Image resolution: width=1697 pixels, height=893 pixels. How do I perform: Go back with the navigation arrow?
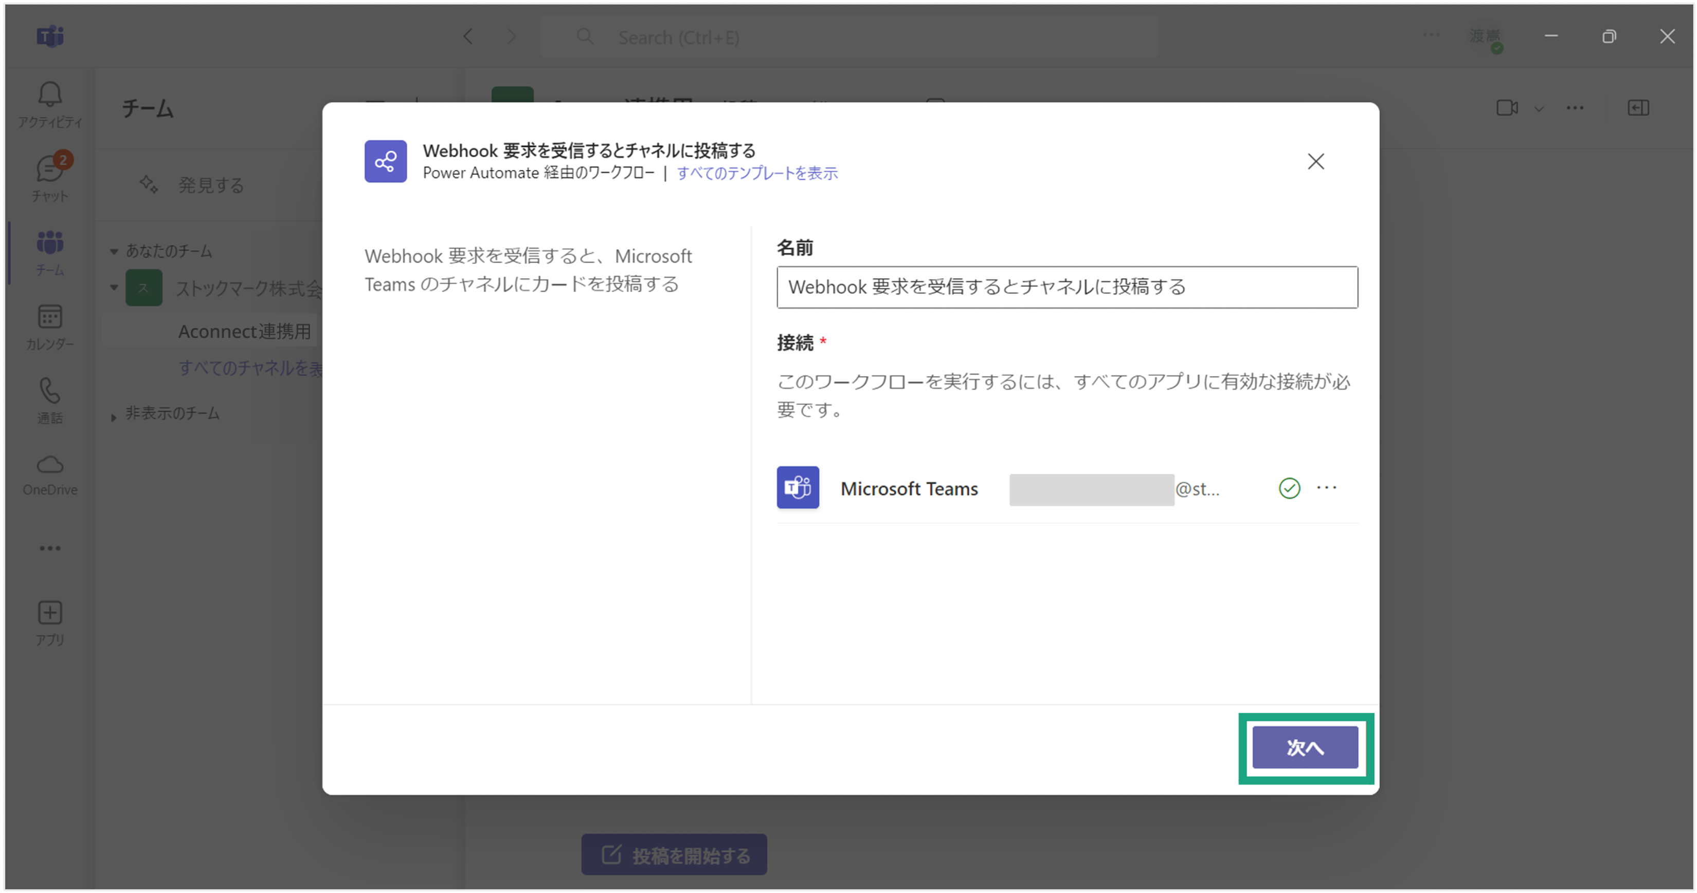[x=468, y=37]
